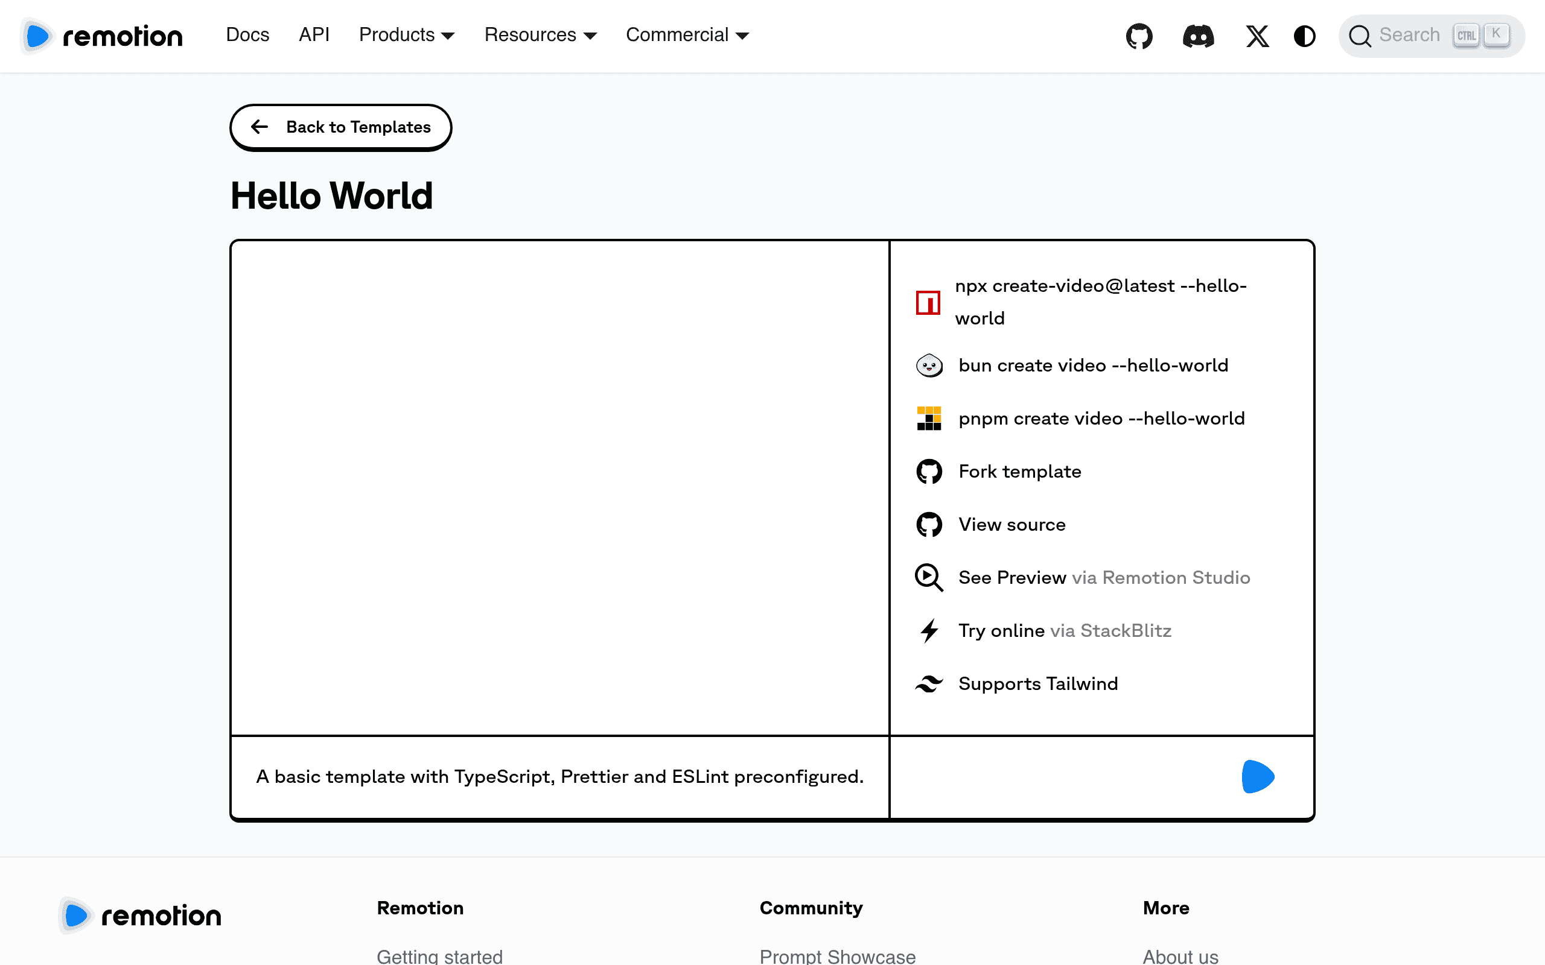The image size is (1545, 965).
Task: Click the Supports Tailwind entry
Action: point(1038,683)
